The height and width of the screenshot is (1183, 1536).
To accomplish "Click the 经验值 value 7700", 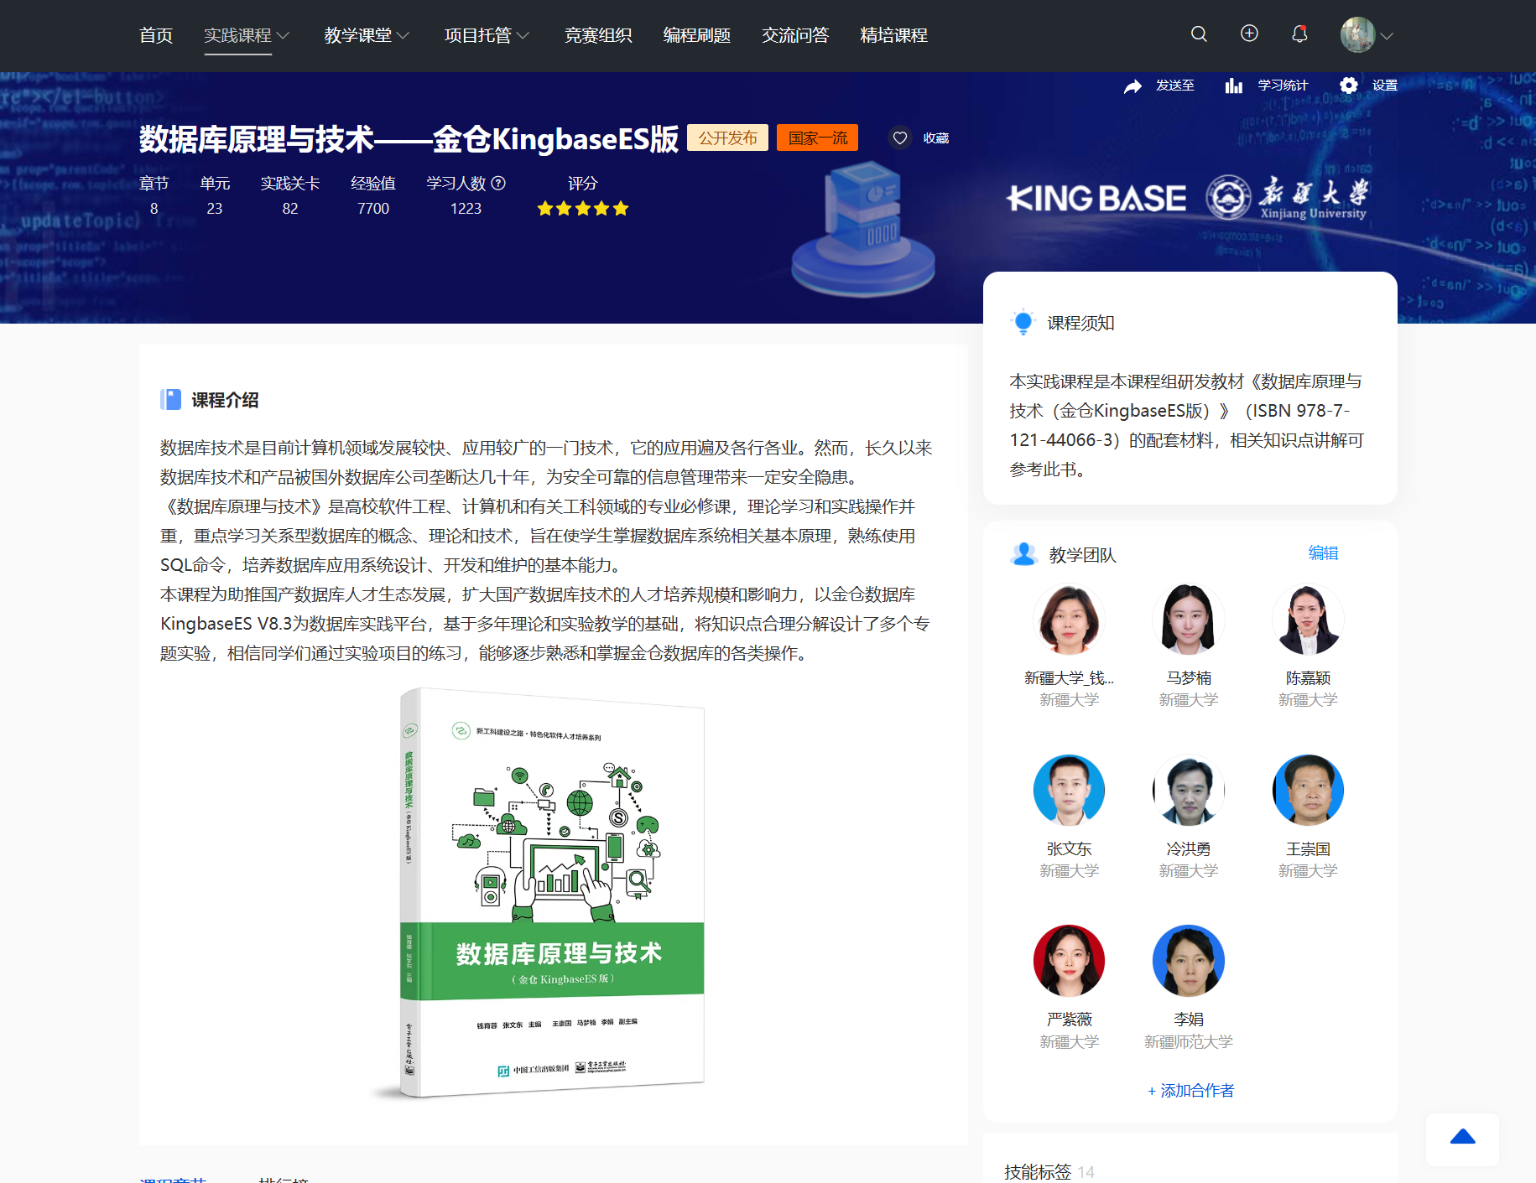I will pos(373,209).
